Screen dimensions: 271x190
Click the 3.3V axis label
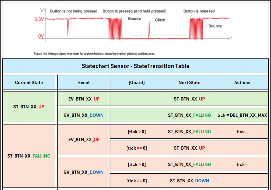pyautogui.click(x=39, y=19)
